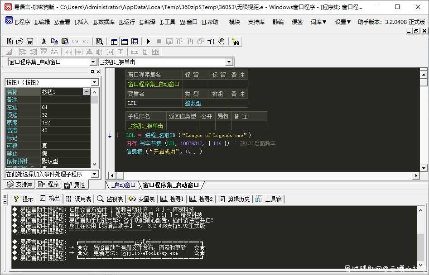
Task: Expand the 窗口程序集_启动窗口 combo box
Action: point(93,62)
